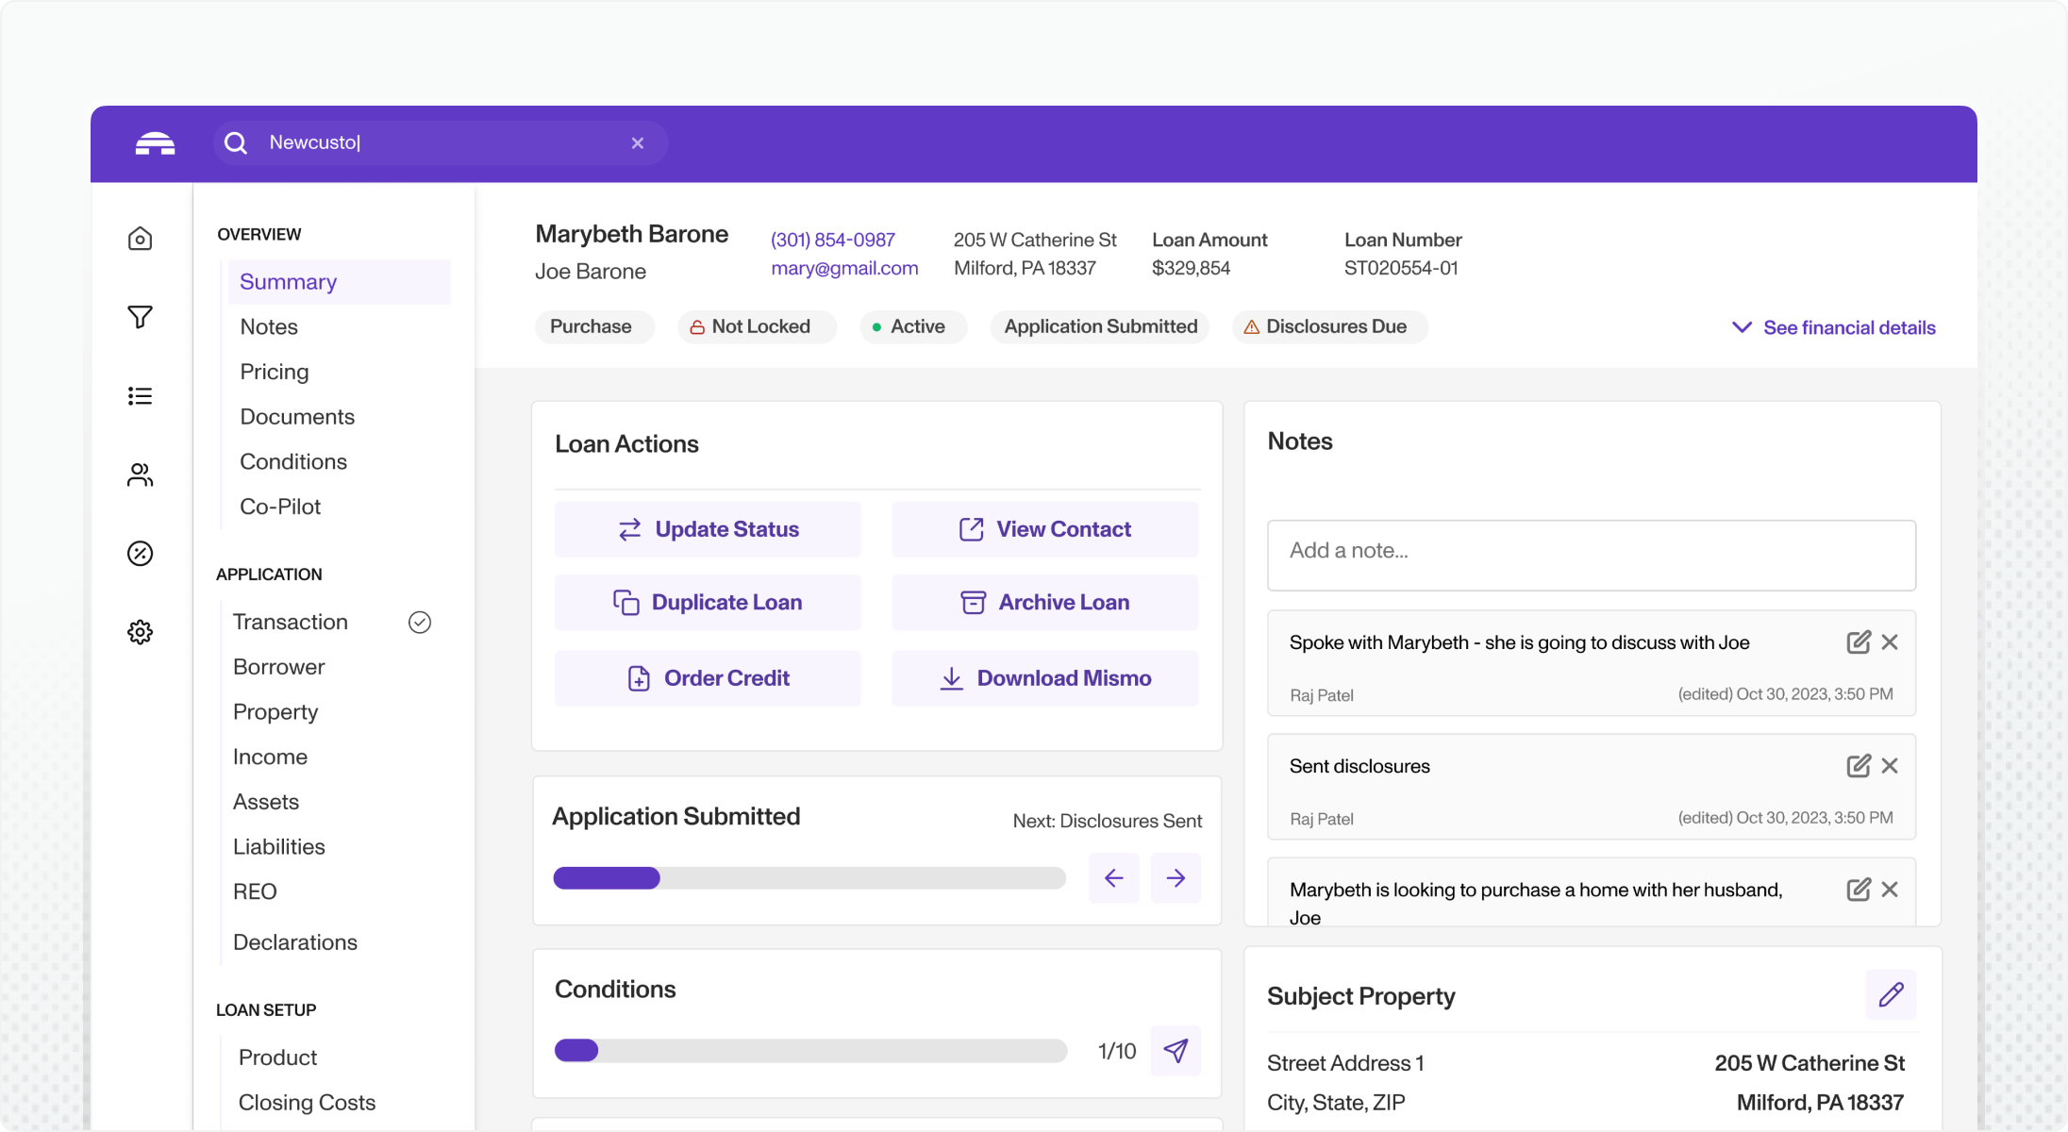Open the Notes section in Overview

click(269, 326)
